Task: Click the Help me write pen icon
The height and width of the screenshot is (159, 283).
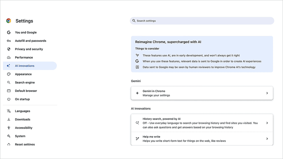Action: 137,139
